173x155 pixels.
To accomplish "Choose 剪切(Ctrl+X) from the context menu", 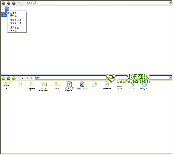I will (17, 23).
